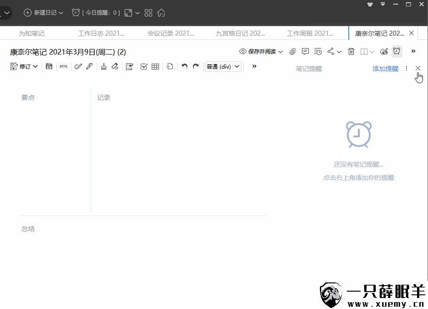This screenshot has height=309, width=428.
Task: Close the note reminder panel
Action: click(x=417, y=68)
